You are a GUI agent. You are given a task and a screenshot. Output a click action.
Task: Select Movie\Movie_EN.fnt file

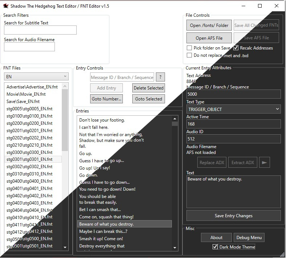click(33, 94)
